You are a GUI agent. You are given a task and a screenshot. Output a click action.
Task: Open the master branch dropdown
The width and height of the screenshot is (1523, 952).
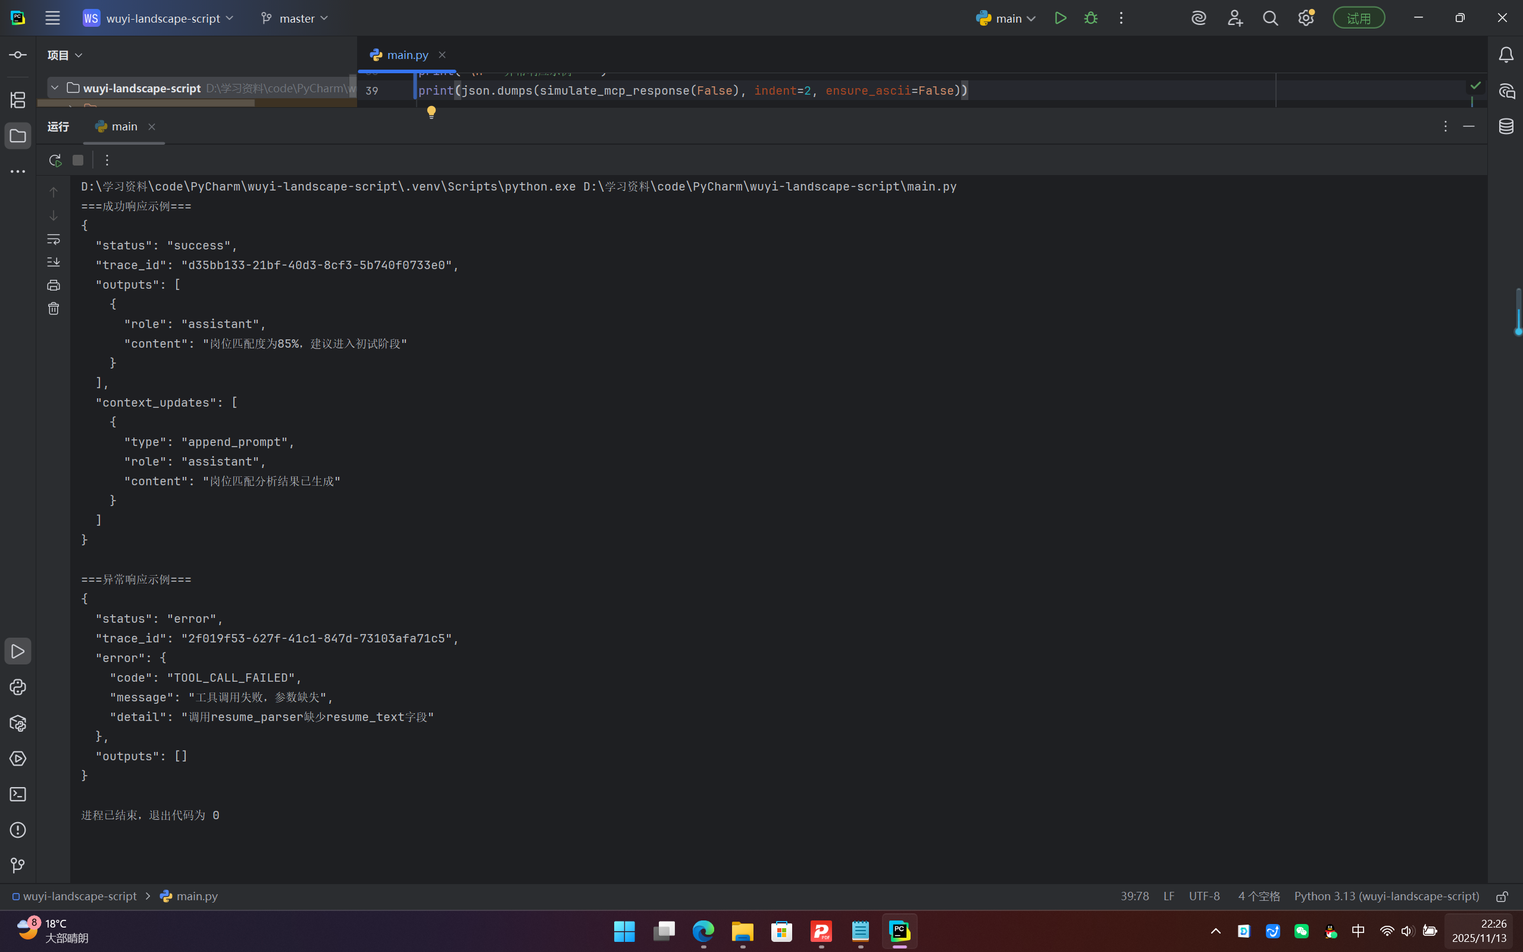(x=296, y=18)
